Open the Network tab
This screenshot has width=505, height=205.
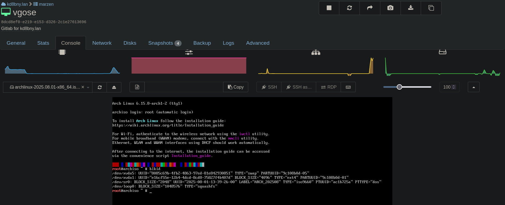pos(102,43)
